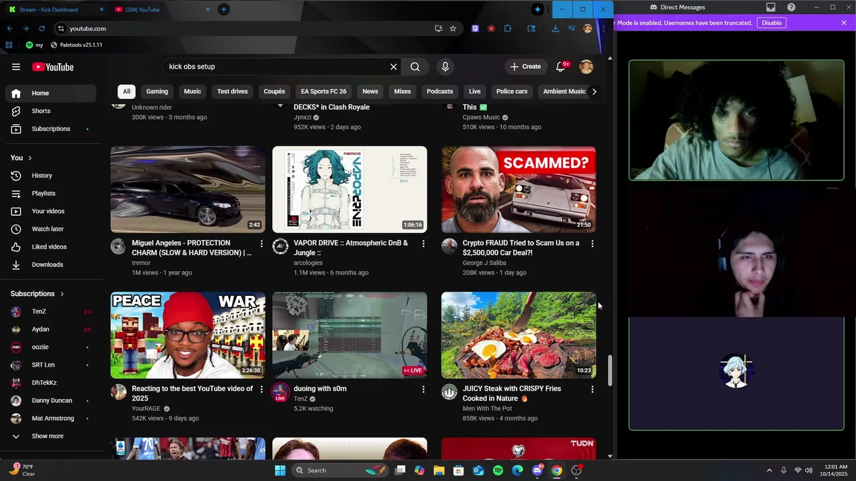Go to Shorts in the sidebar
Image resolution: width=856 pixels, height=481 pixels.
click(x=51, y=111)
